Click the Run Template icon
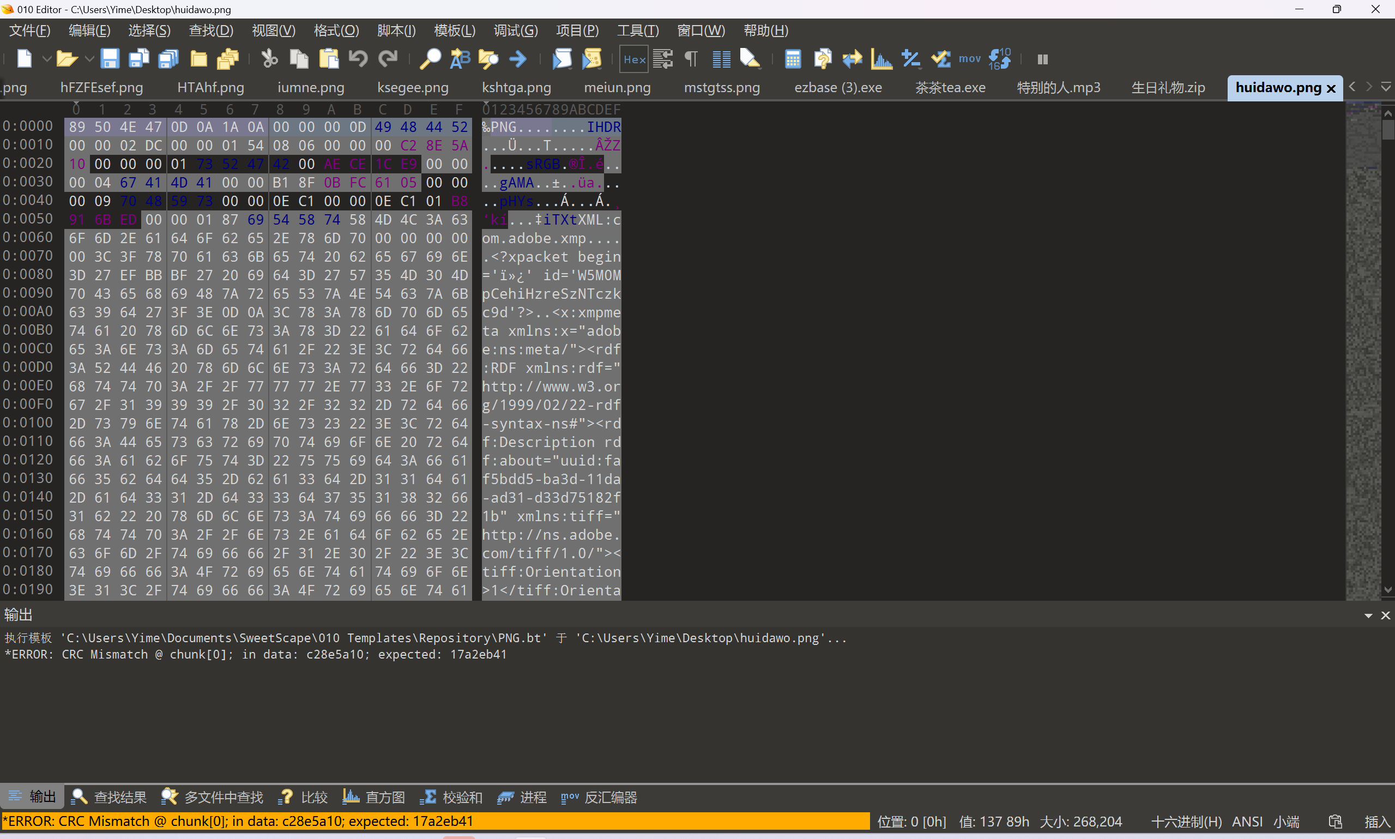 tap(592, 59)
